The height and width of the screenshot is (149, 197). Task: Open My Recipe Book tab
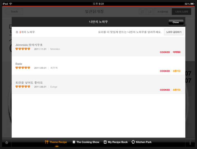(x=116, y=142)
